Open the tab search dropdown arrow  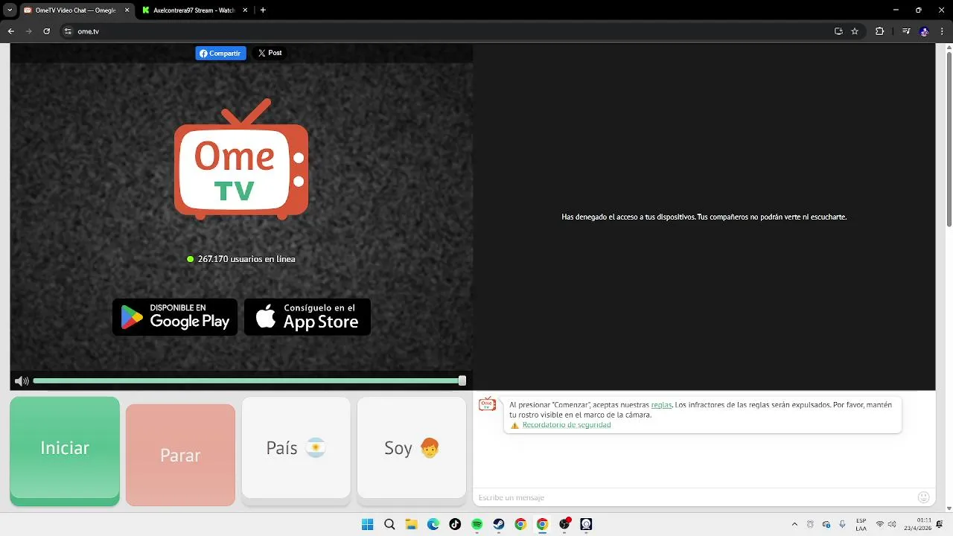pos(10,10)
